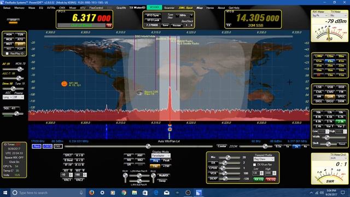
Task: Click the green RX EQ button
Action: click(x=259, y=179)
